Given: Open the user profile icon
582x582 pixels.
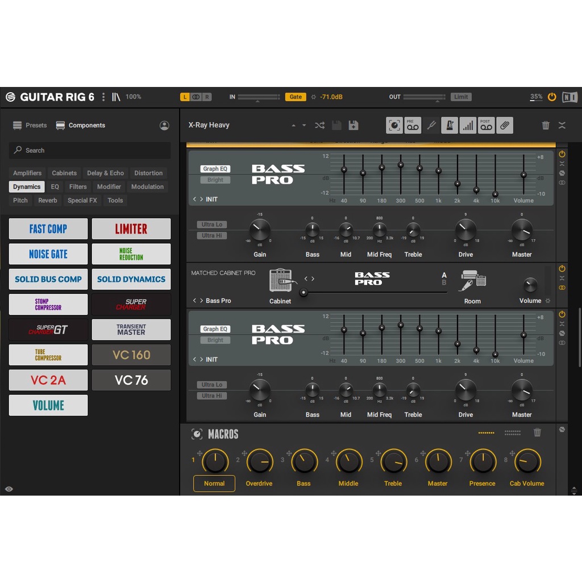Looking at the screenshot, I should point(164,126).
